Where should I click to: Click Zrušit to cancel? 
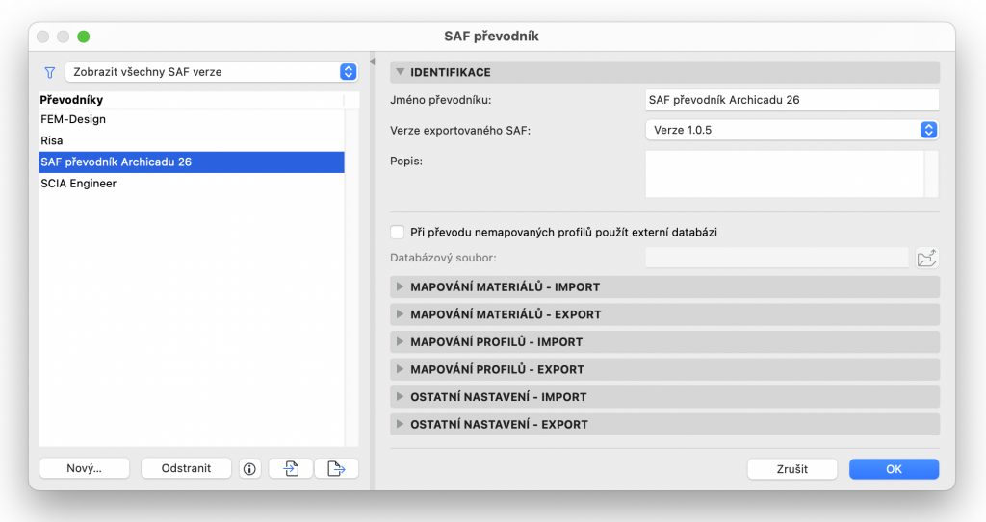(x=792, y=469)
